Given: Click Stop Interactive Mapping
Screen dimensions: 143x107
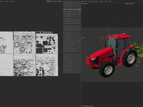Looking at the screenshot, I should (x=72, y=23).
